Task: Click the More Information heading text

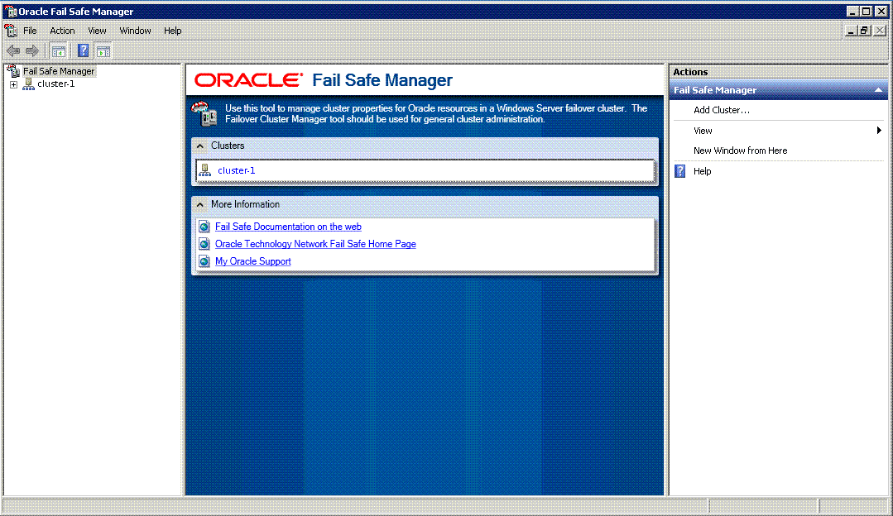Action: pyautogui.click(x=246, y=204)
